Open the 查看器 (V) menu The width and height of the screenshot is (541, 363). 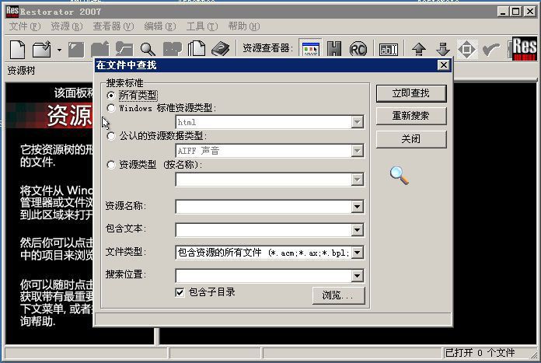[x=113, y=26]
